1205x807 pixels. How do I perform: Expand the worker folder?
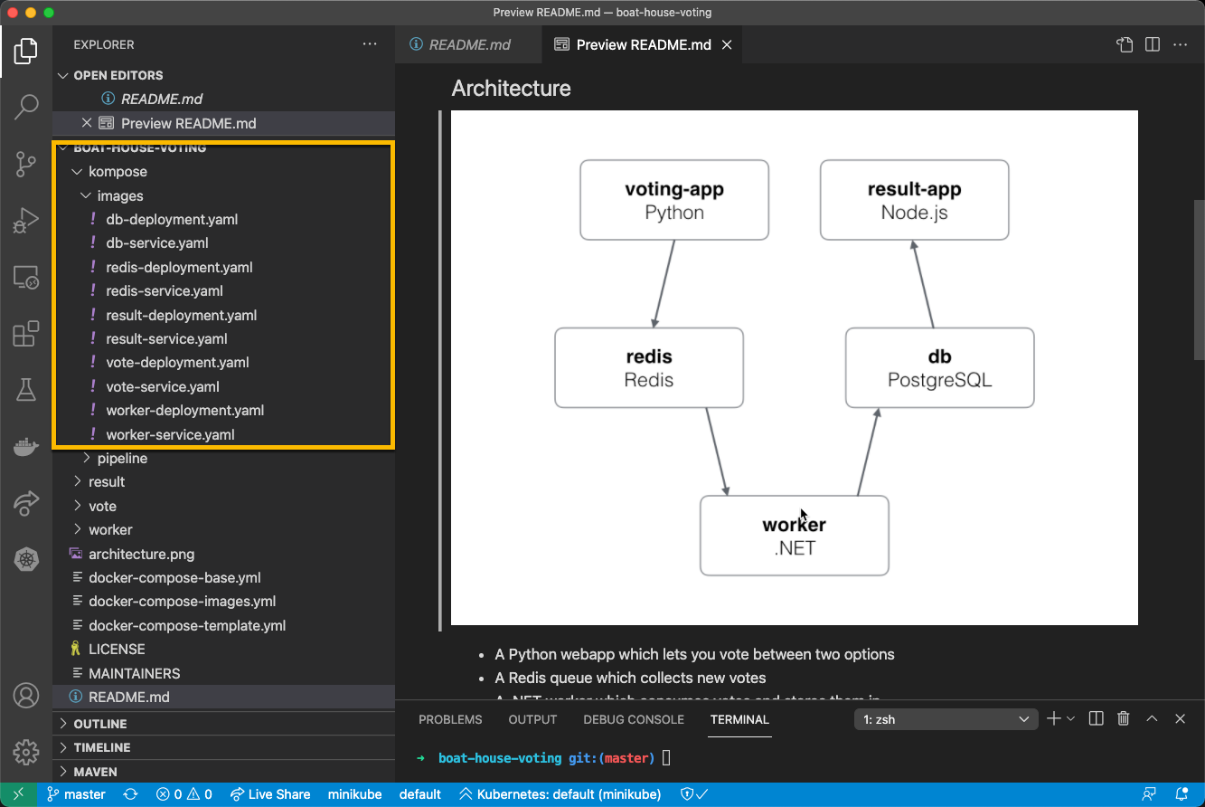pos(77,529)
